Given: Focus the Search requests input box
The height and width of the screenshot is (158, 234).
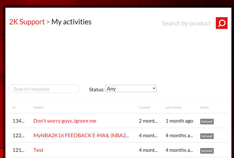Looking at the screenshot, I should [x=44, y=89].
